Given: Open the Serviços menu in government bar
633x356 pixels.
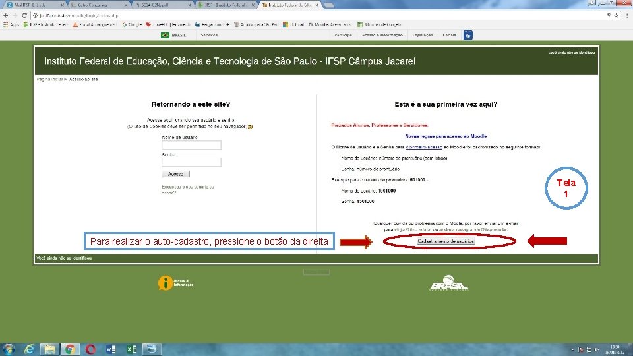Looking at the screenshot, I should (x=209, y=35).
